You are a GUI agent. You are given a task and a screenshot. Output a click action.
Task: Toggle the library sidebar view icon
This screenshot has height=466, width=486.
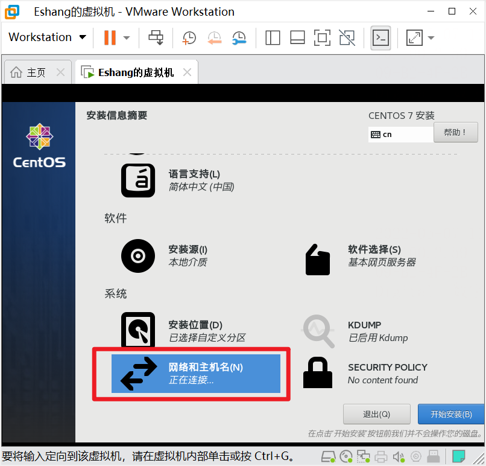[x=273, y=37]
